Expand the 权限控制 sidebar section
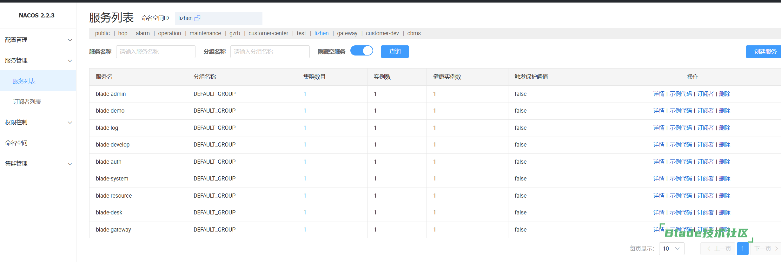 tap(38, 122)
